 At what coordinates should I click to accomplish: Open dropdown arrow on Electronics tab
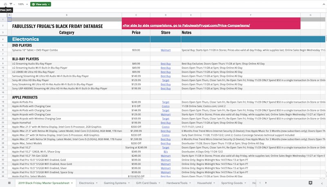coord(97,183)
